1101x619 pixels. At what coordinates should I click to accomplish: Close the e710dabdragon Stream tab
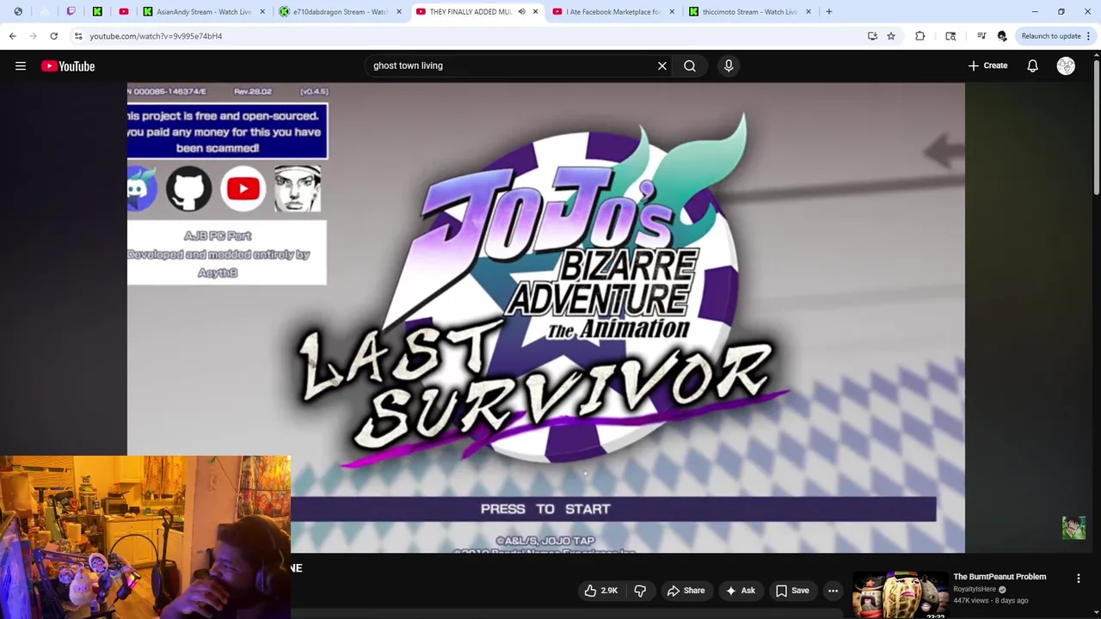399,12
